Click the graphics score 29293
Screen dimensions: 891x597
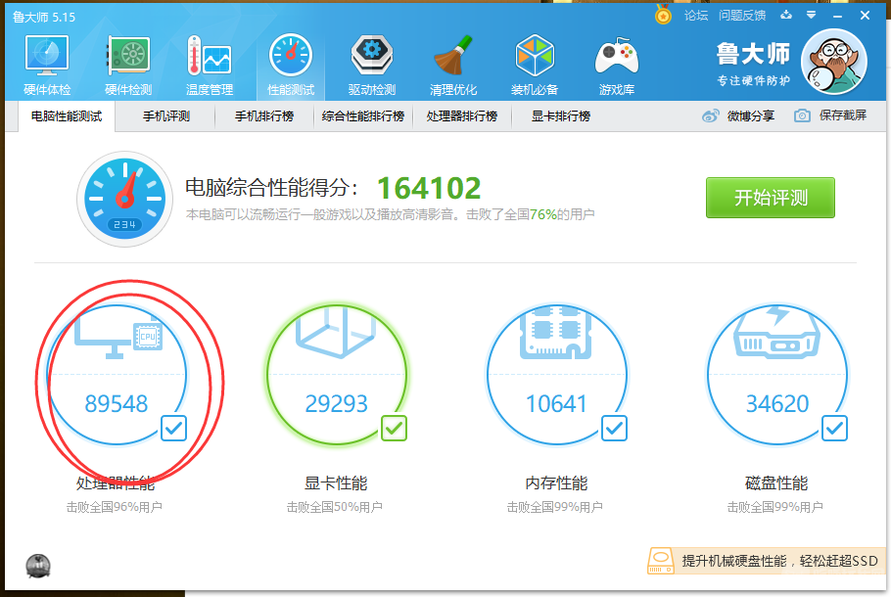(x=337, y=404)
